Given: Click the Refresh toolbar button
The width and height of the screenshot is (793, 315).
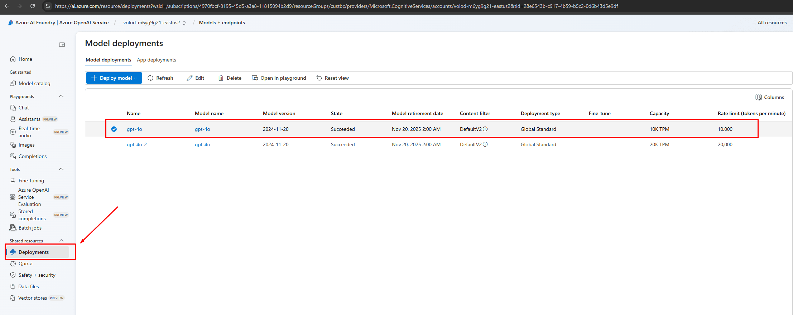Looking at the screenshot, I should point(160,78).
